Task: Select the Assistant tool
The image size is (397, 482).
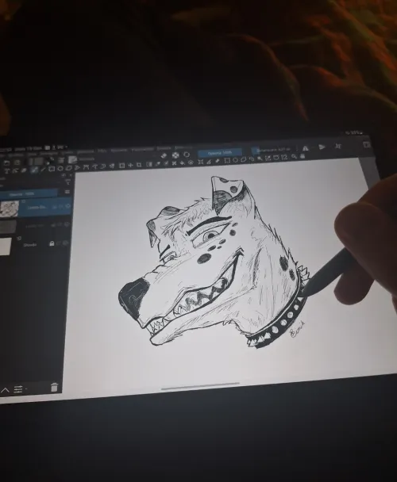Action: coord(201,162)
